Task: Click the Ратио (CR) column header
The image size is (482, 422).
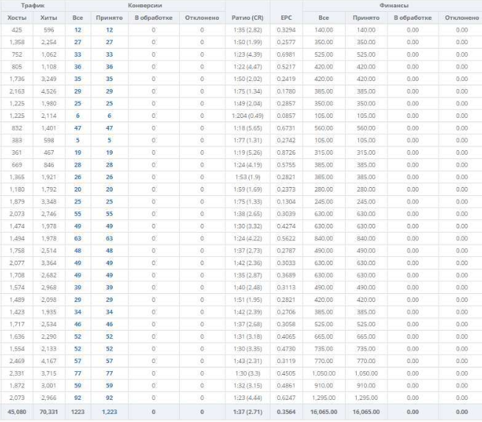Action: point(248,18)
